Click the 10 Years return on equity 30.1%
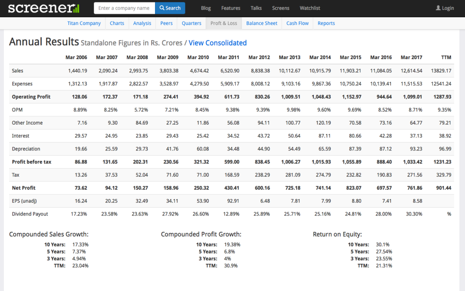Viewport: 465px width, 291px height. [383, 245]
